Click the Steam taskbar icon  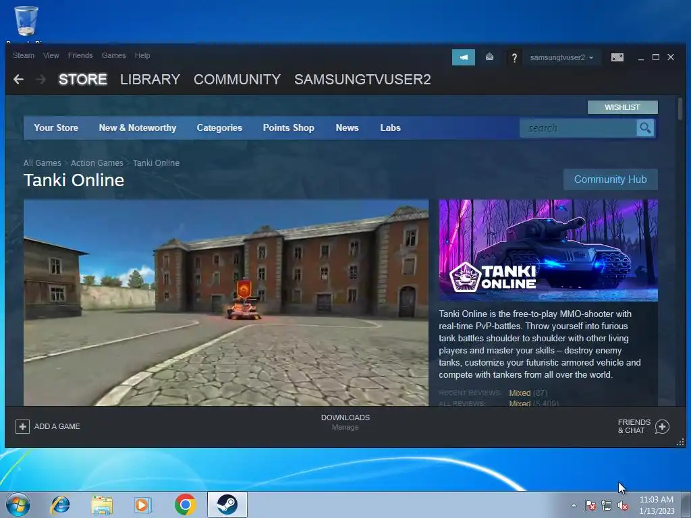click(x=227, y=505)
